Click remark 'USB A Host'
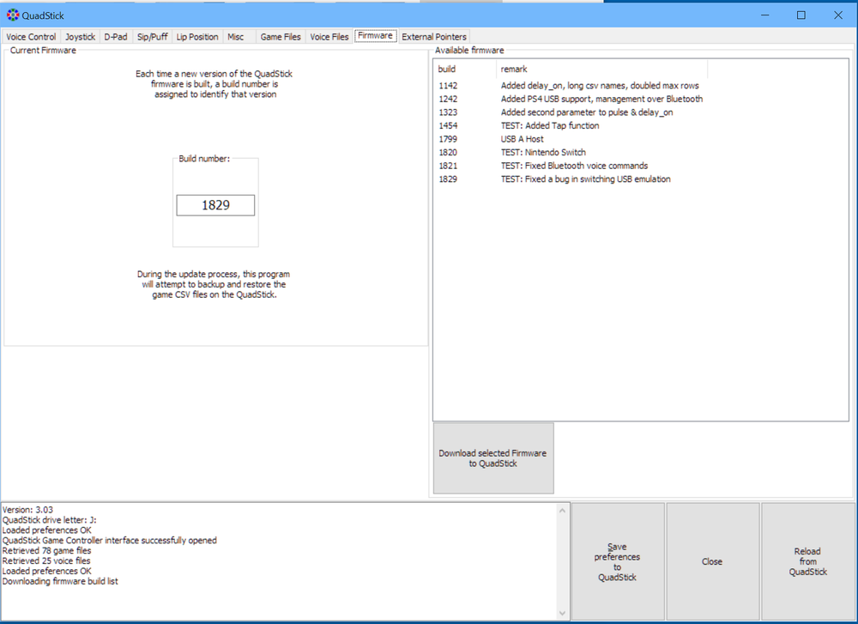 522,139
